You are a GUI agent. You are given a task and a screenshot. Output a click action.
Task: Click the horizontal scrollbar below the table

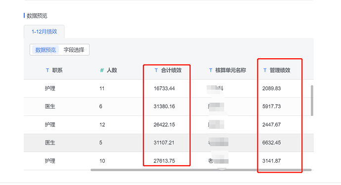click(x=201, y=170)
